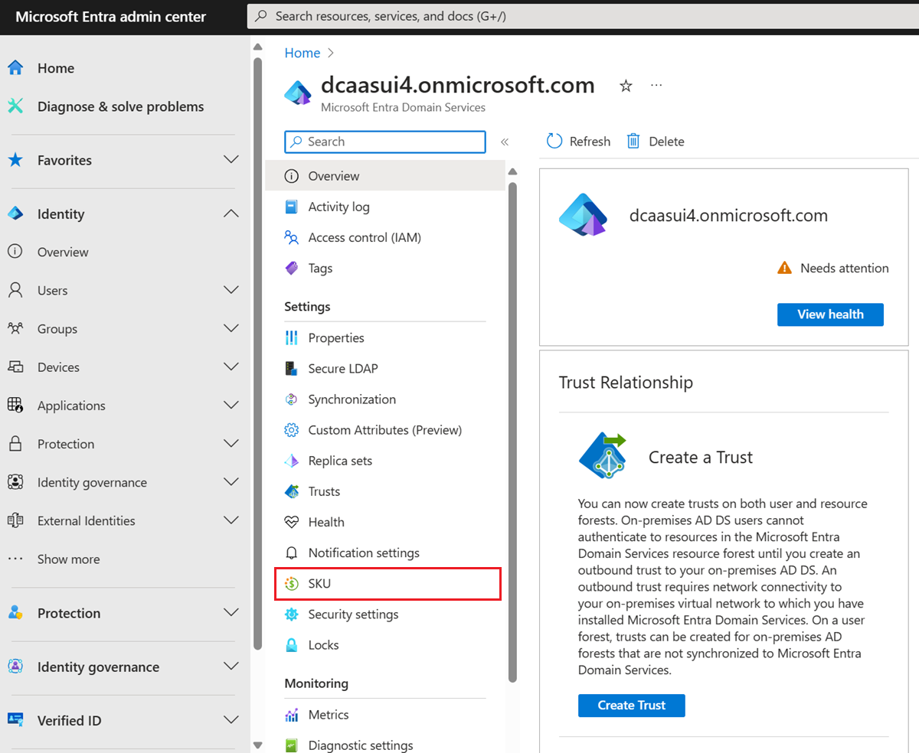Viewport: 919px width, 753px height.
Task: Click Show more in left sidebar
Action: [x=68, y=559]
